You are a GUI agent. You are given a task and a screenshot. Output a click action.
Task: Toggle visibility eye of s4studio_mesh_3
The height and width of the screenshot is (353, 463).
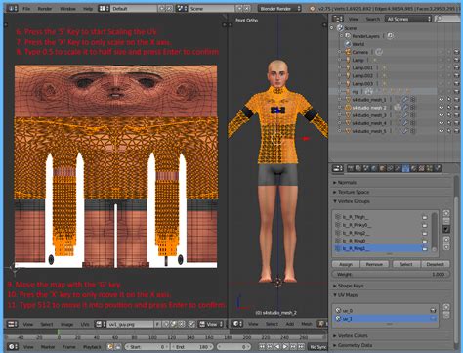point(442,115)
